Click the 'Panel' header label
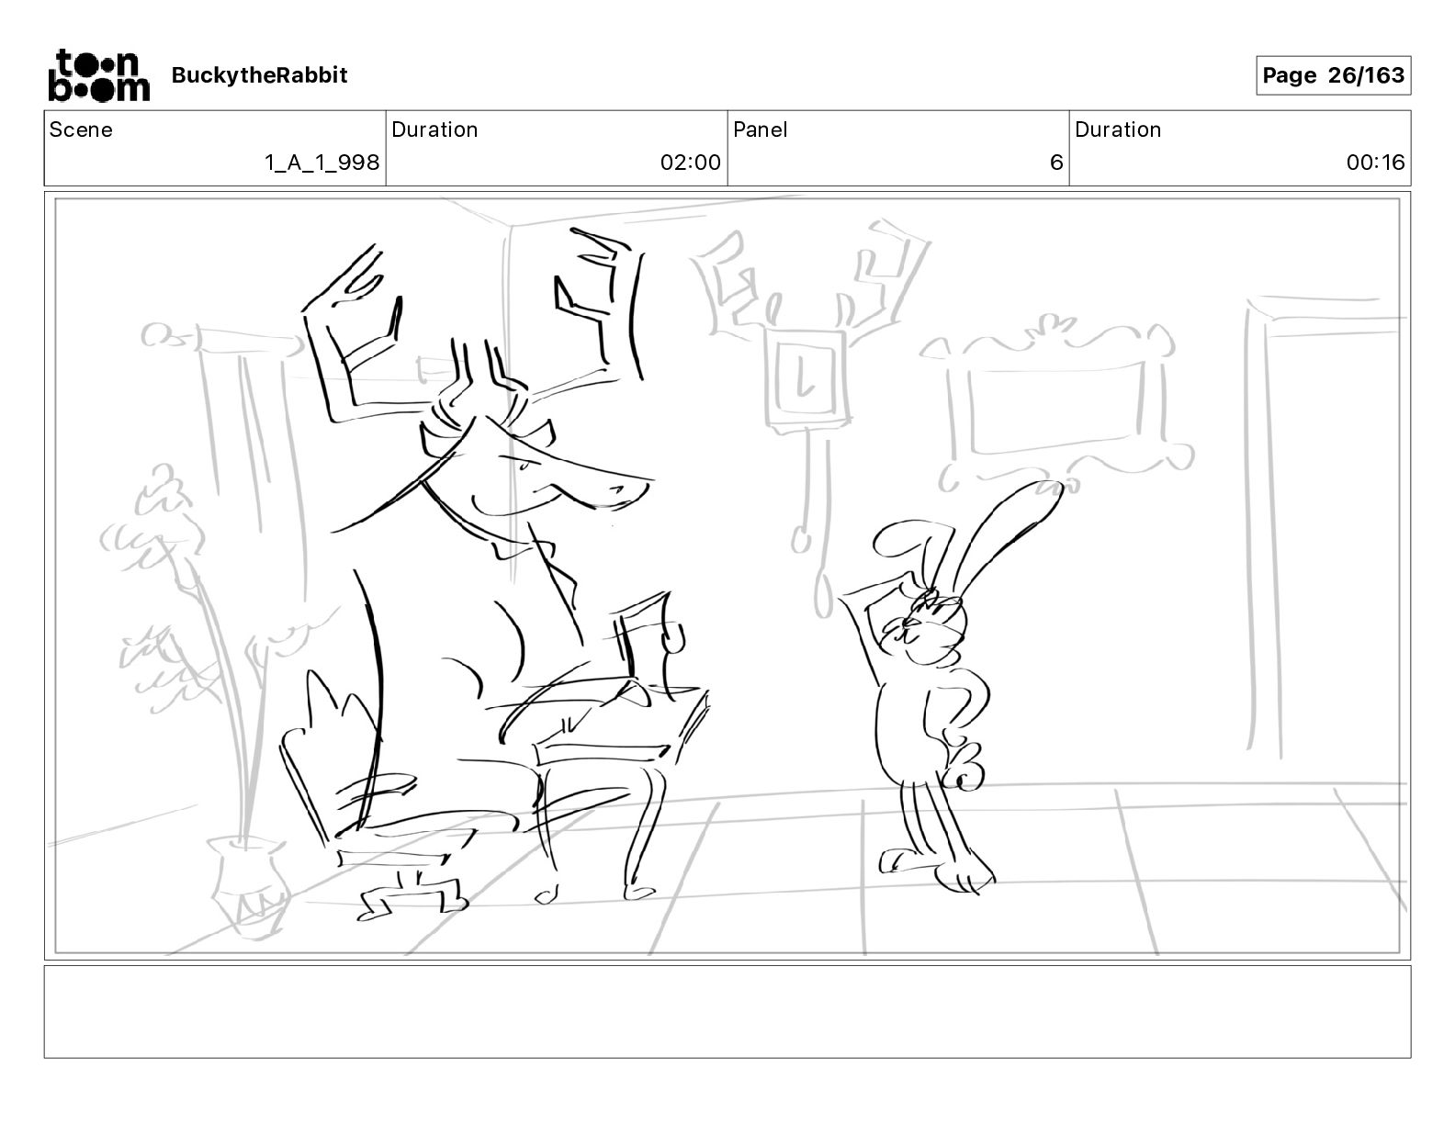 point(761,129)
